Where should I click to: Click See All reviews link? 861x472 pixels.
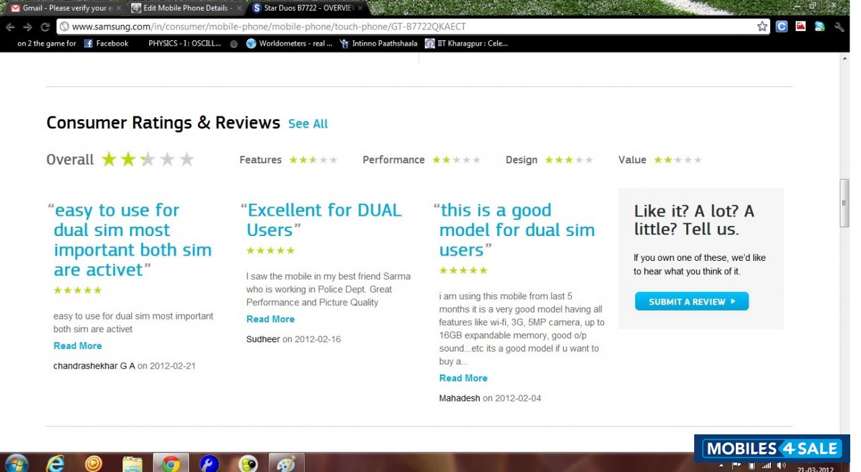(x=308, y=124)
